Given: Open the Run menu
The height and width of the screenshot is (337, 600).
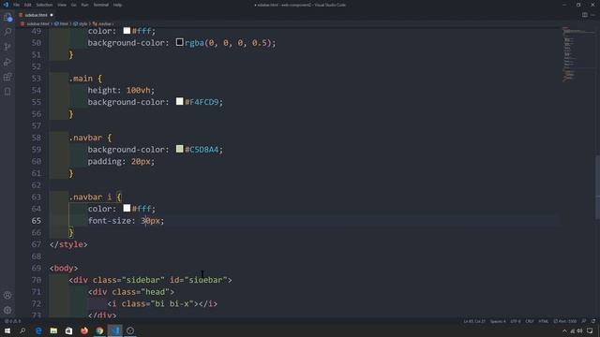Looking at the screenshot, I should (84, 5).
